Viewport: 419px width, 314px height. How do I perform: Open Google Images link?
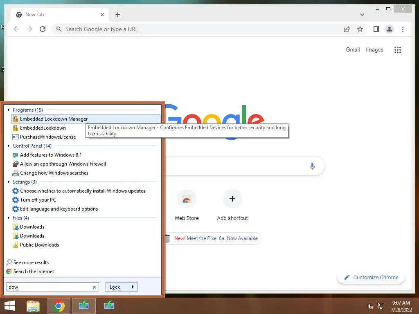(374, 49)
